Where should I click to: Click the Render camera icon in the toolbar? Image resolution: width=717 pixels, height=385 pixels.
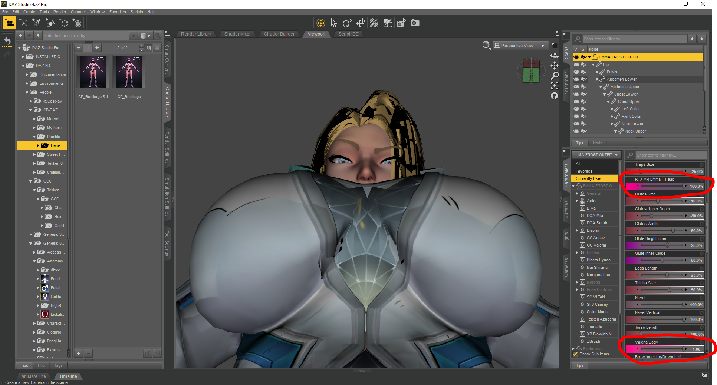[415, 23]
